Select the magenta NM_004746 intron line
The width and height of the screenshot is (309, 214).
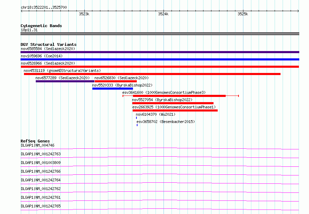[160, 148]
